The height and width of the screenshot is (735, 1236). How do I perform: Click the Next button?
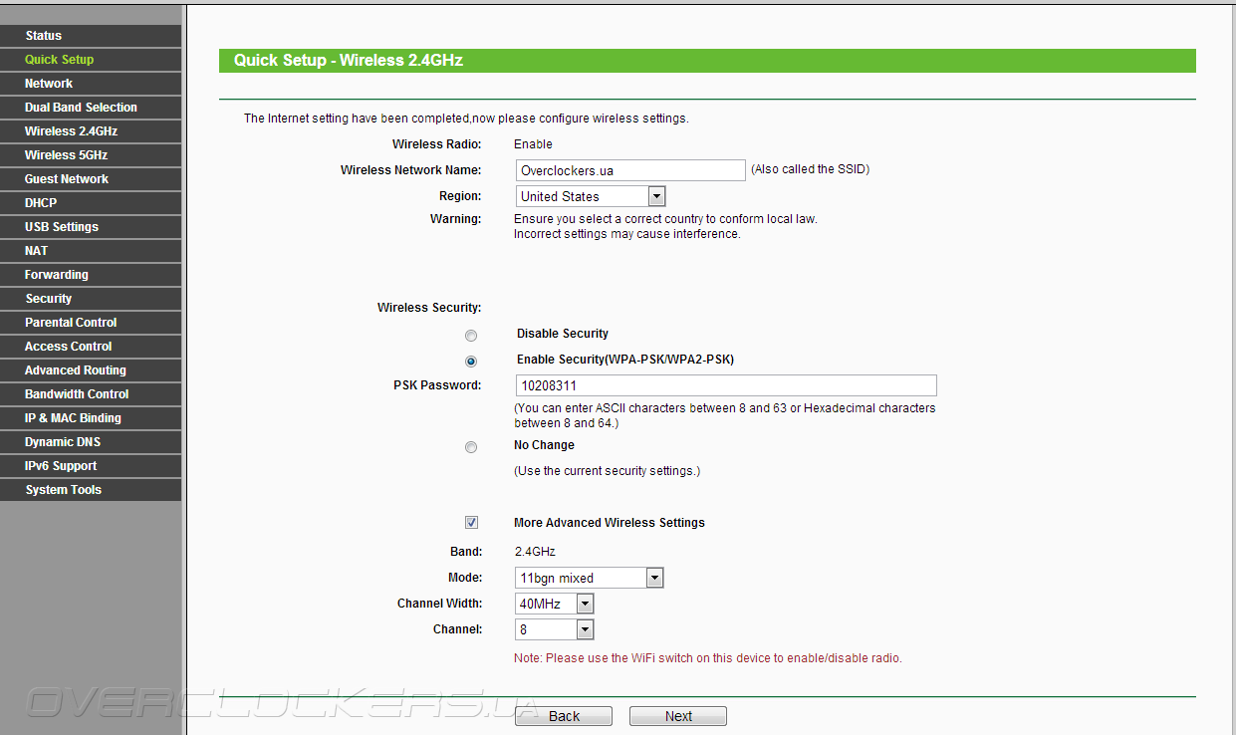pos(678,716)
